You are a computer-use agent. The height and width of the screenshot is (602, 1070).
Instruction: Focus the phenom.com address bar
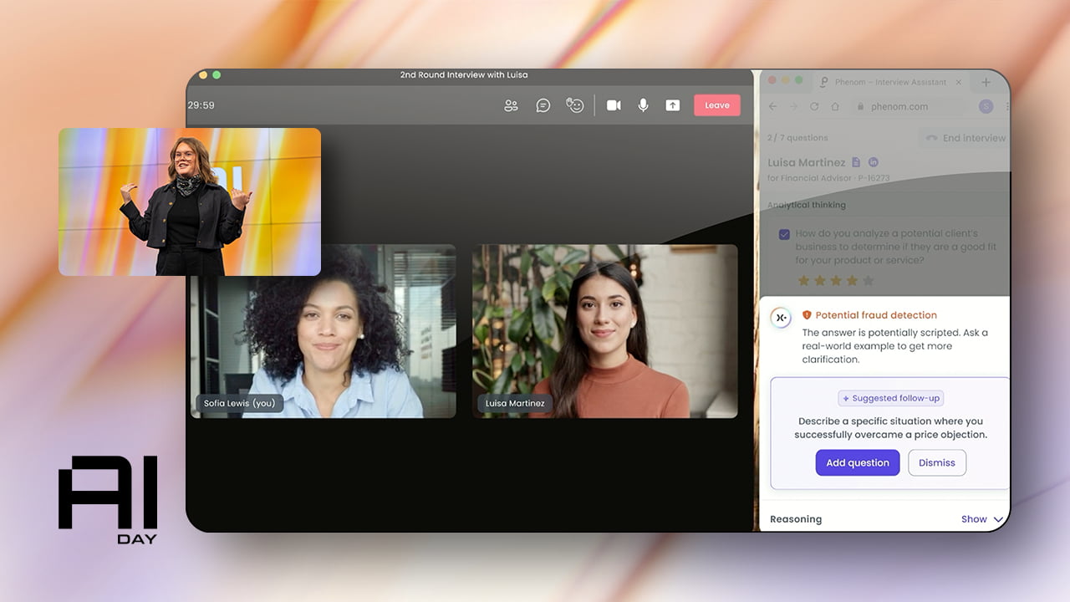coord(907,106)
